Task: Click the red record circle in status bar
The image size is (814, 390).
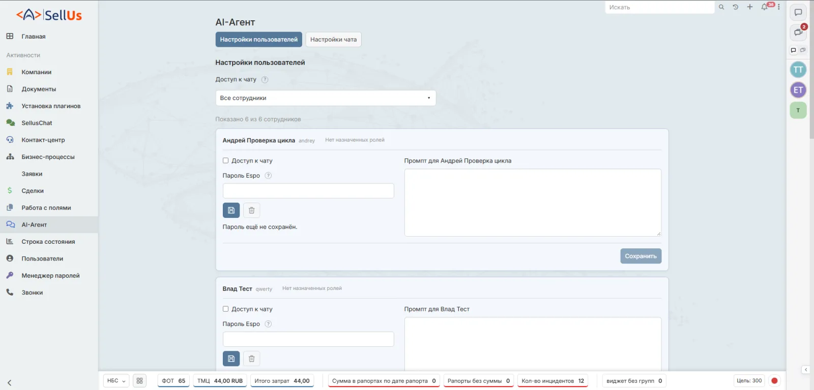Action: pos(774,381)
